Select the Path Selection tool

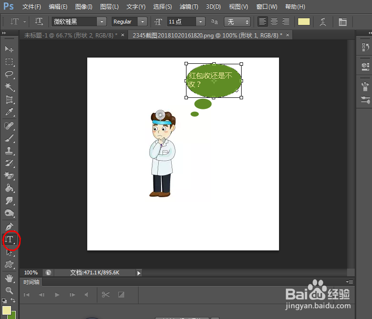tap(9, 252)
